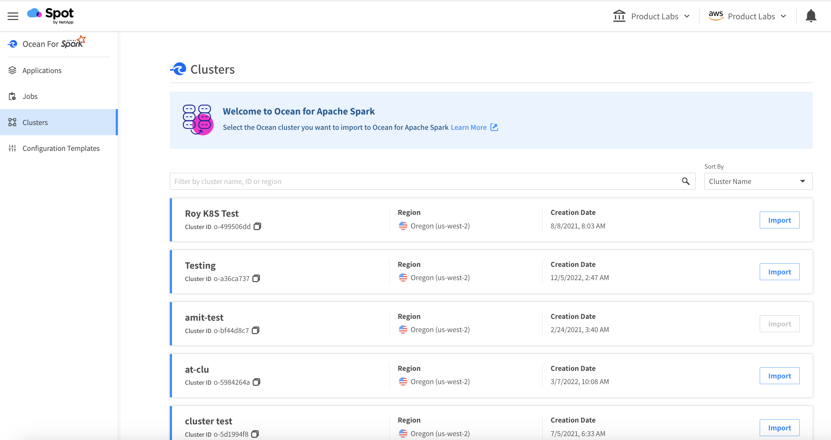
Task: Import the Roy K8S Test cluster
Action: click(779, 220)
